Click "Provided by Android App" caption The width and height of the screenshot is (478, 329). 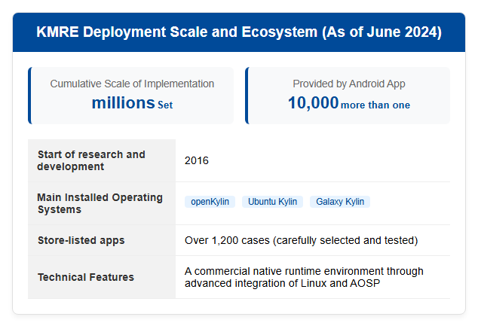coord(349,84)
